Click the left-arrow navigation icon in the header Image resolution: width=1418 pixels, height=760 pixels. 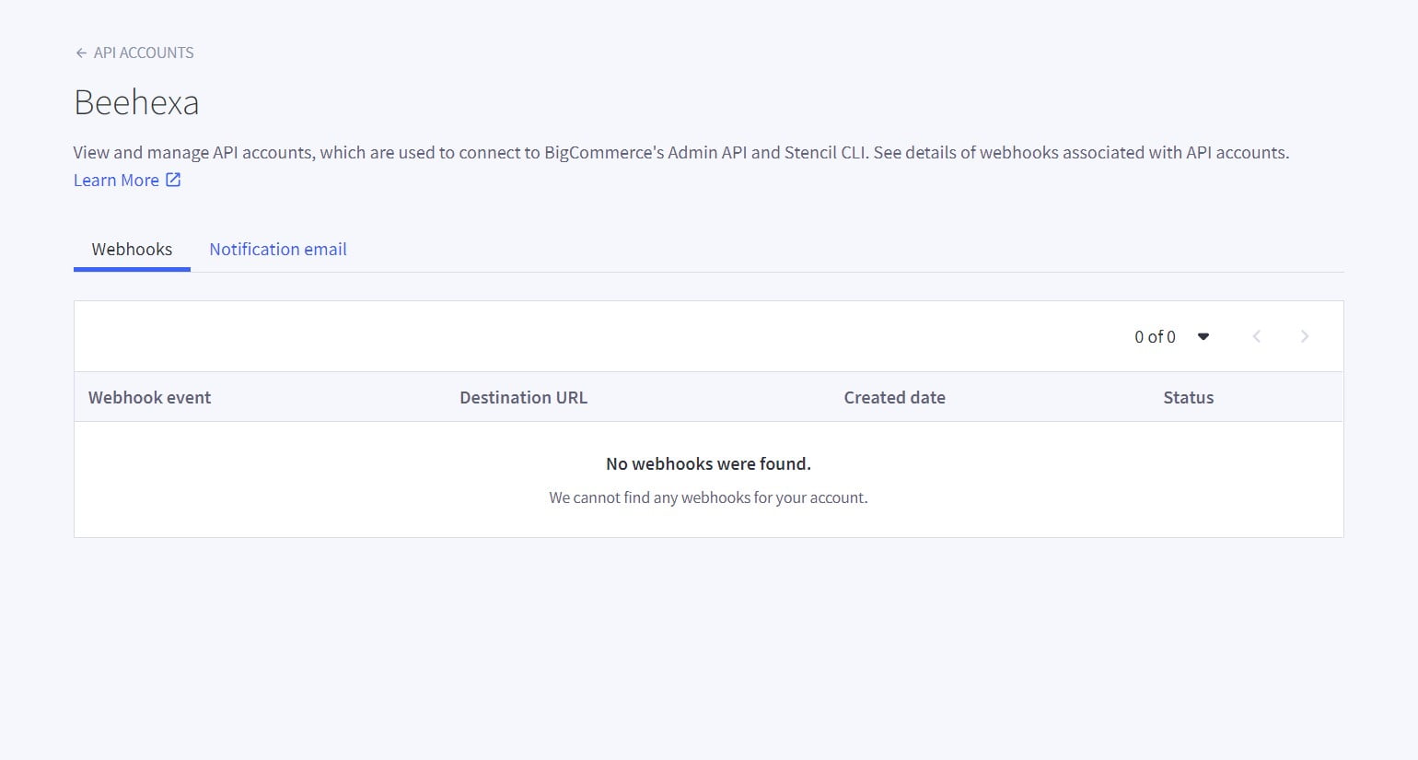point(80,53)
